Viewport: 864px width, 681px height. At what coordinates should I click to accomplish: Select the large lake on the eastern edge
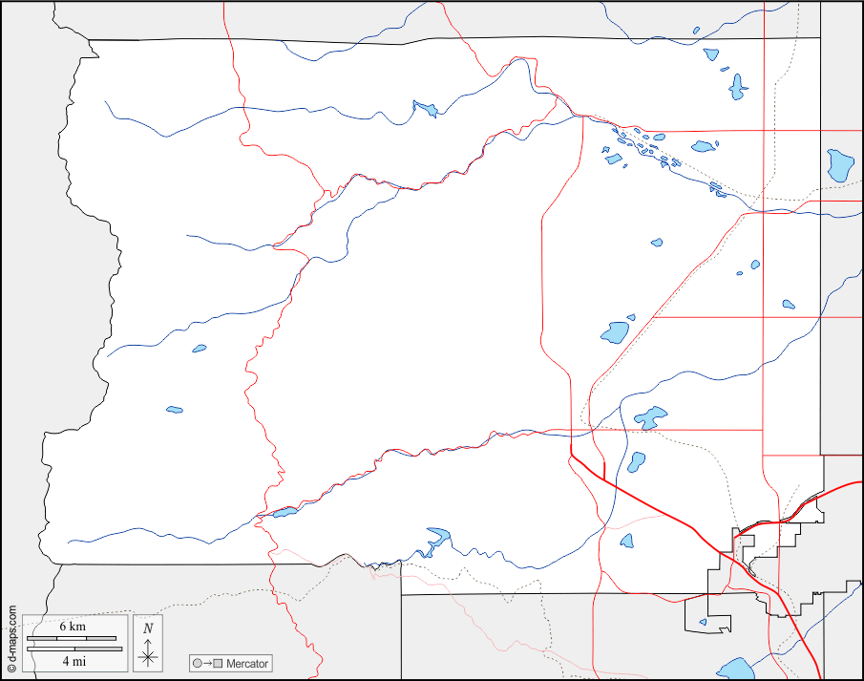[x=839, y=165]
